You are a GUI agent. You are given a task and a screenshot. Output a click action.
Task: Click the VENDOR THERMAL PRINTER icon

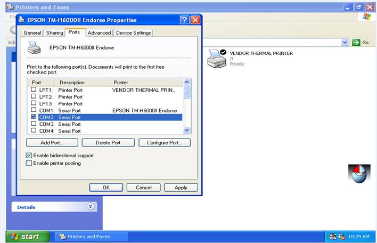[217, 58]
